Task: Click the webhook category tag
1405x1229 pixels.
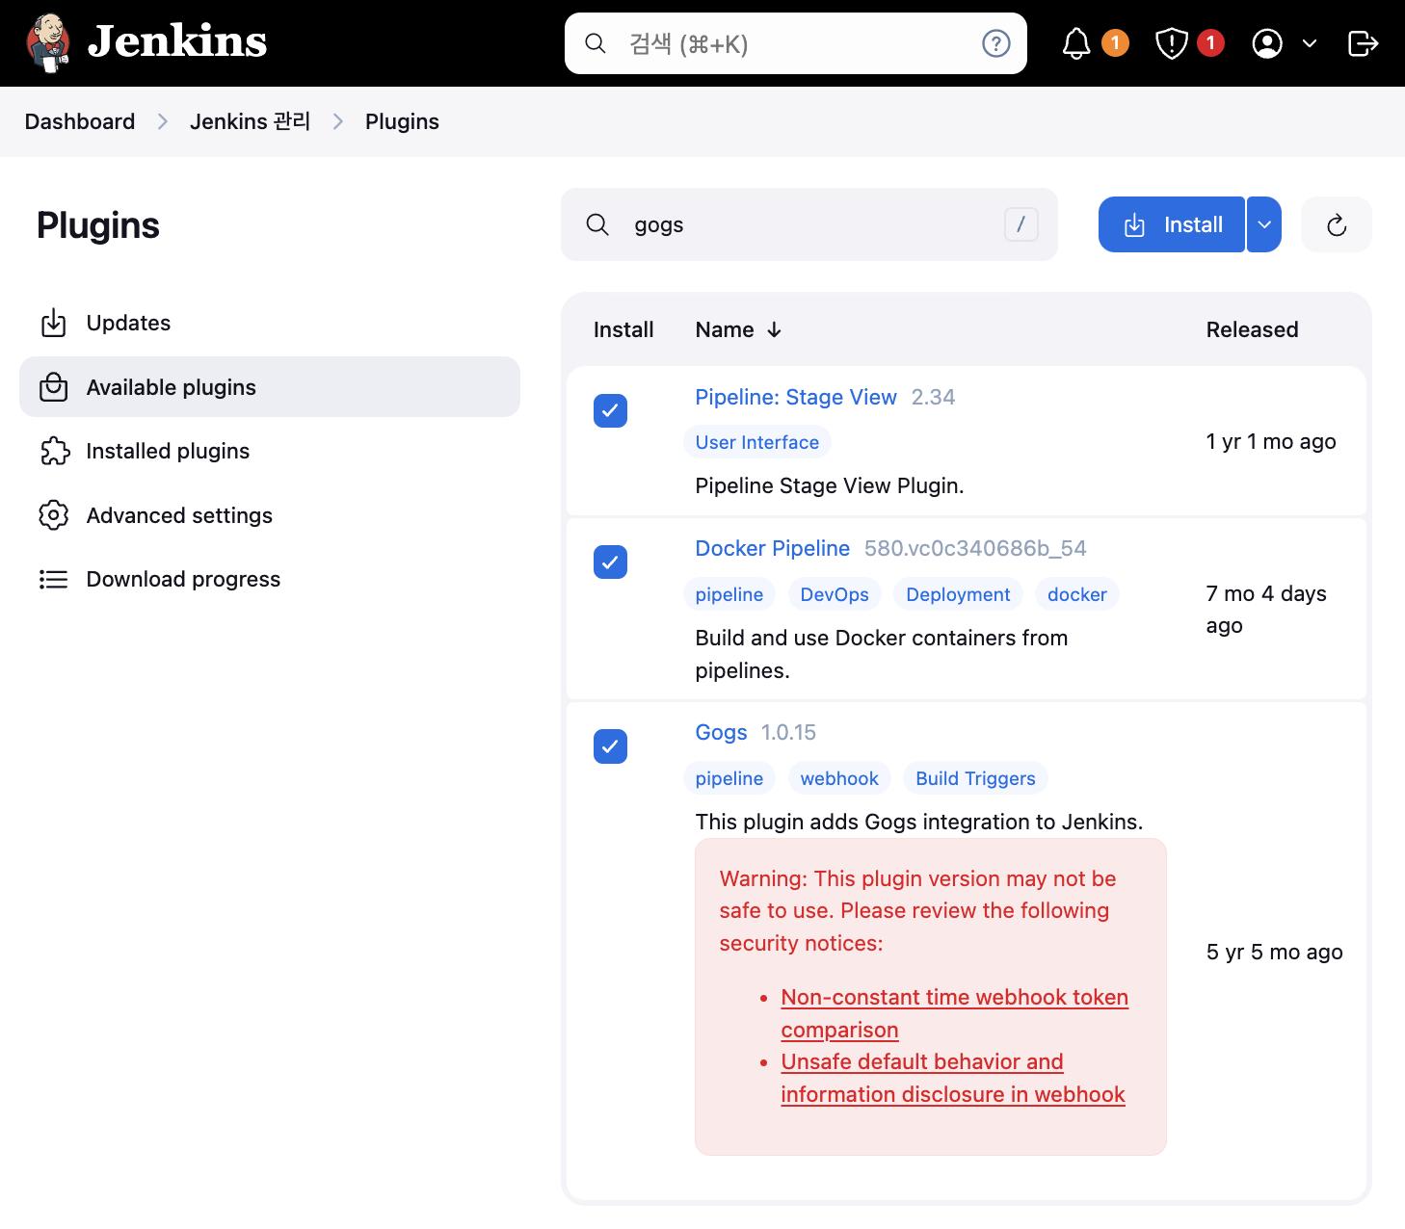Action: (x=839, y=778)
